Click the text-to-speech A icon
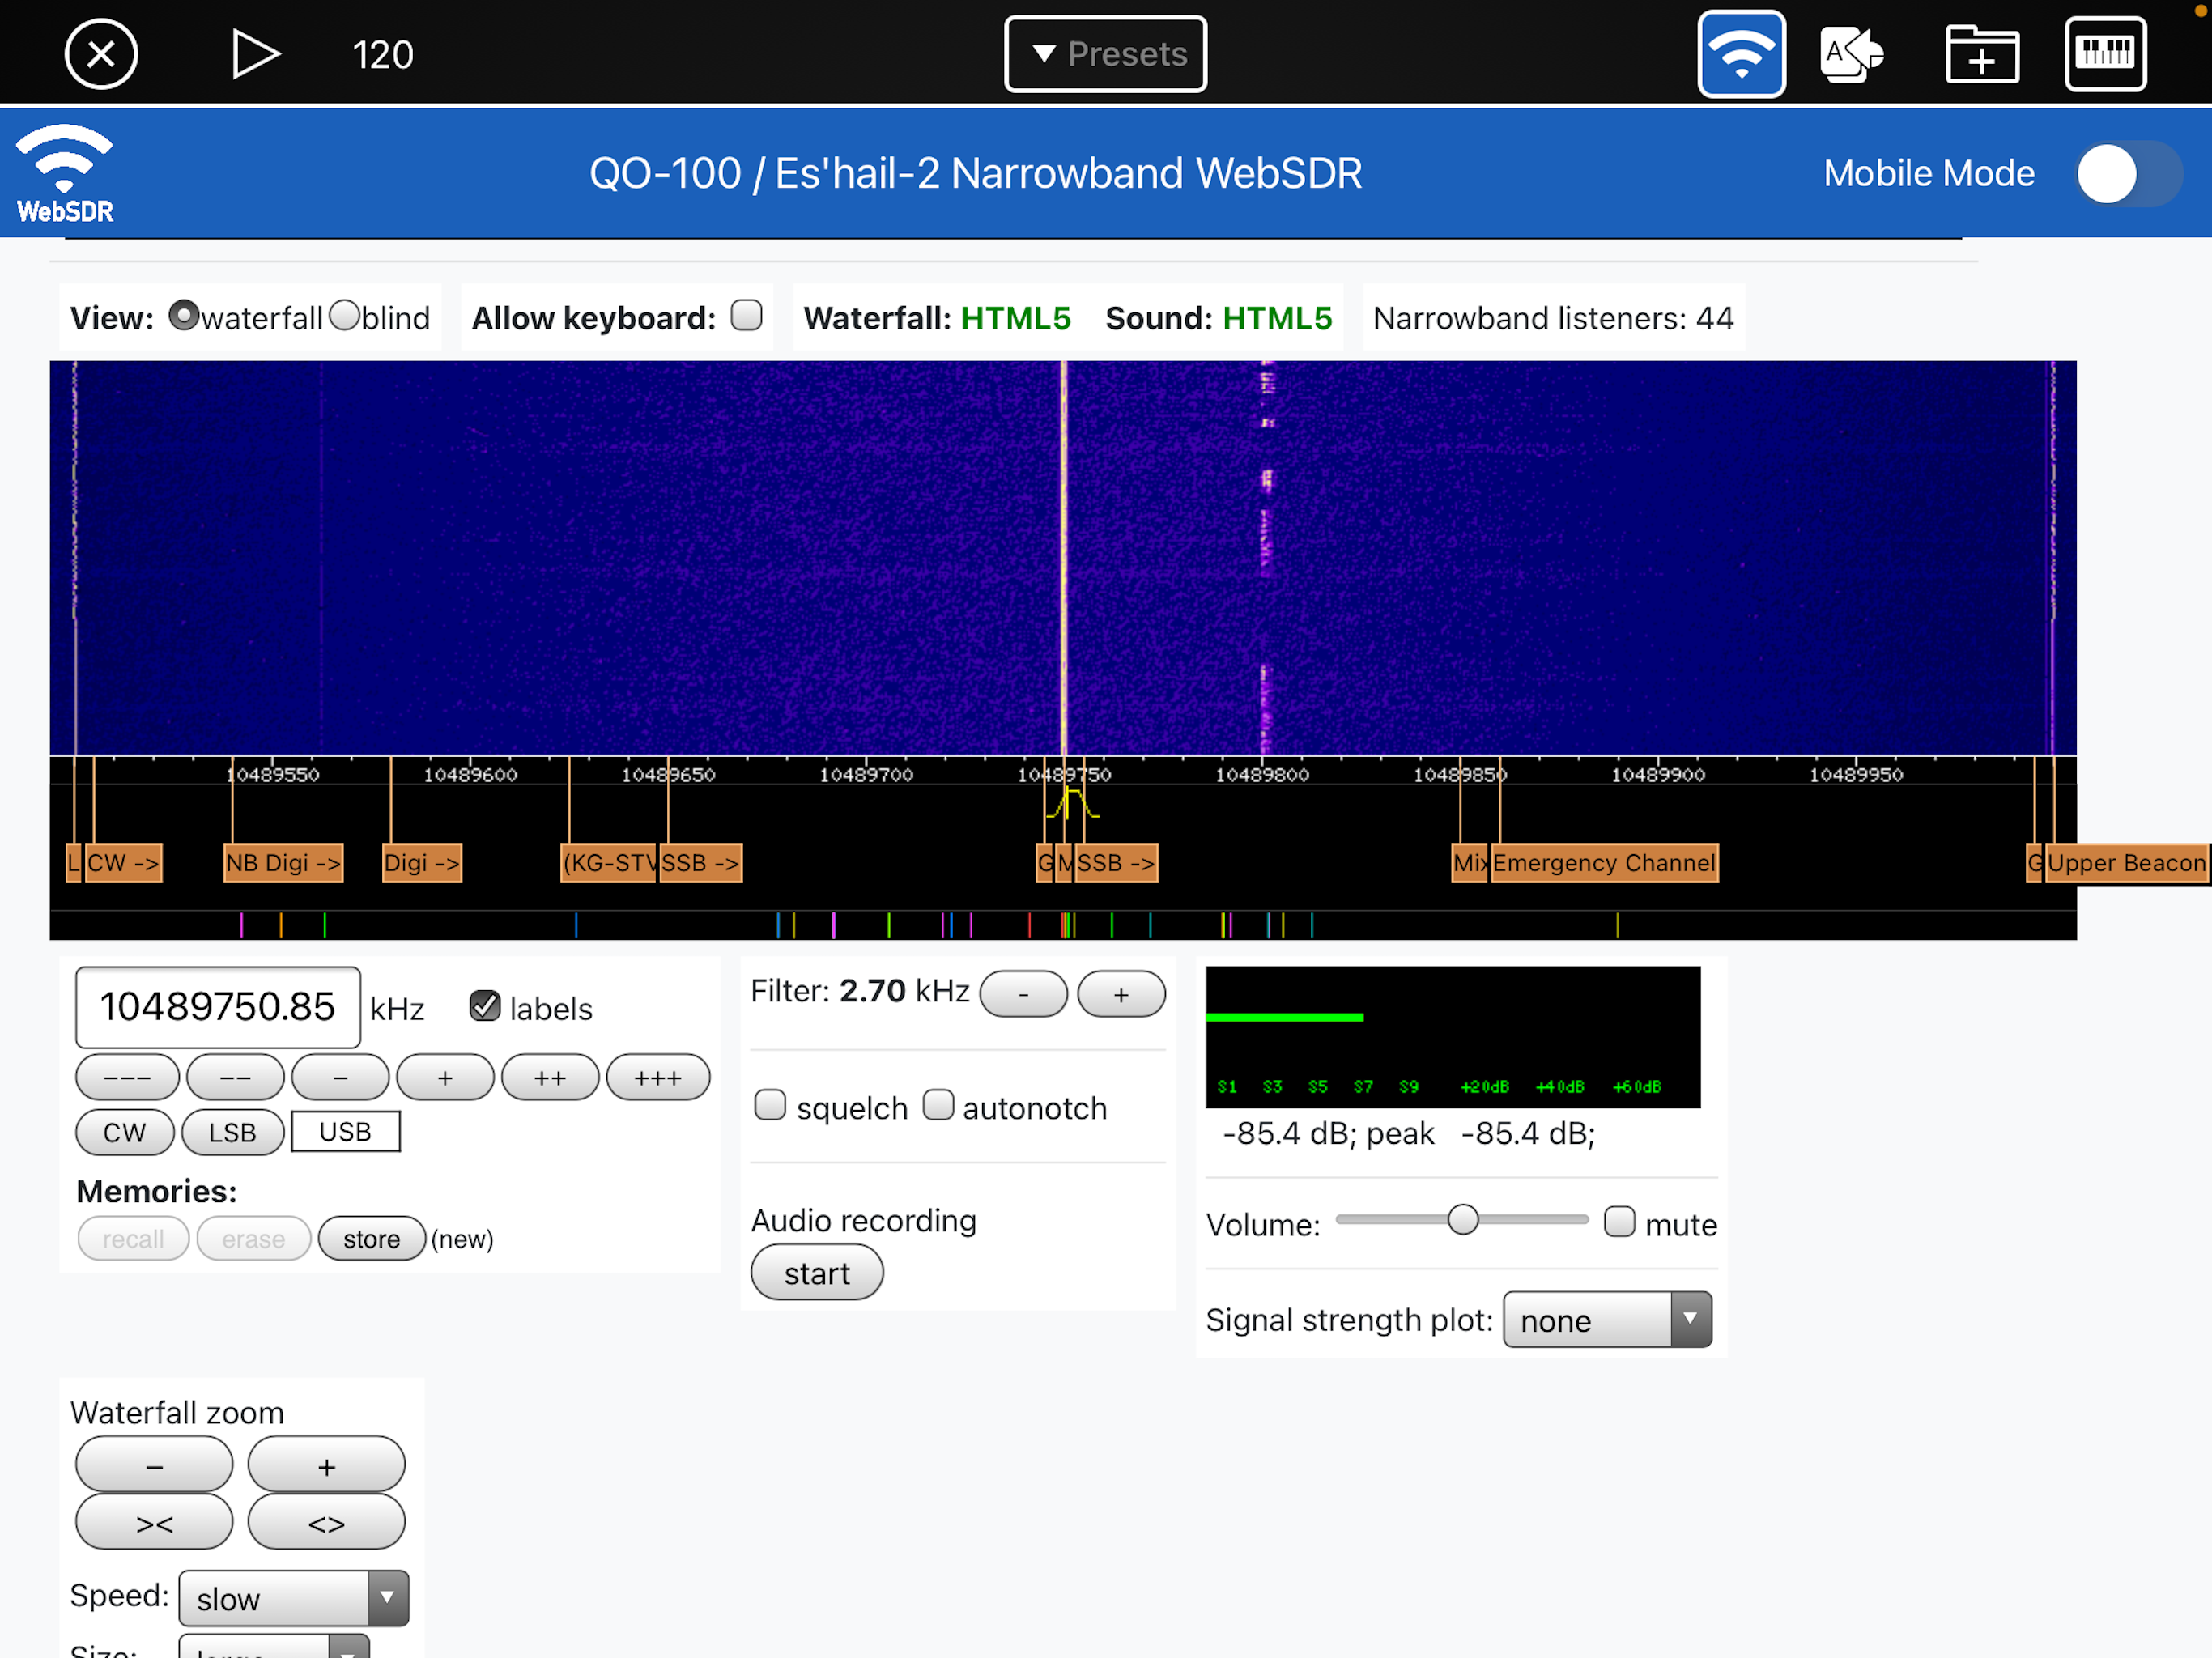Screen dimensions: 2212x1658 coord(1850,54)
